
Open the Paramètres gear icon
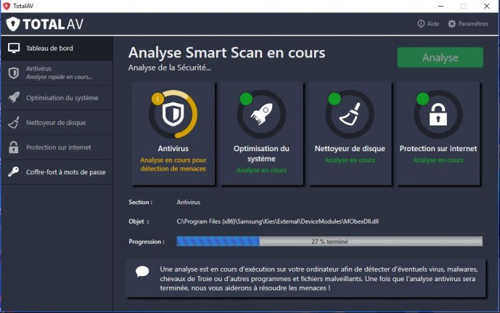pos(451,24)
